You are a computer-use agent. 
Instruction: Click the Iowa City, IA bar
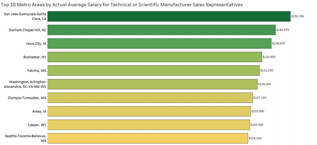click(x=159, y=43)
